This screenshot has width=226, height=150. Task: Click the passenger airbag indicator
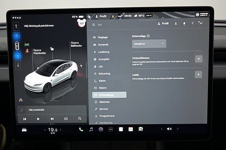click(x=202, y=14)
